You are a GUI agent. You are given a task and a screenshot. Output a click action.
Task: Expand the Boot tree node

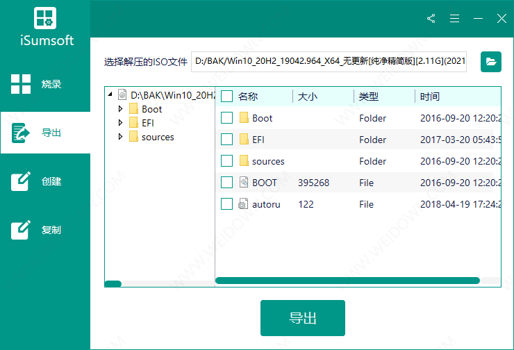click(120, 109)
